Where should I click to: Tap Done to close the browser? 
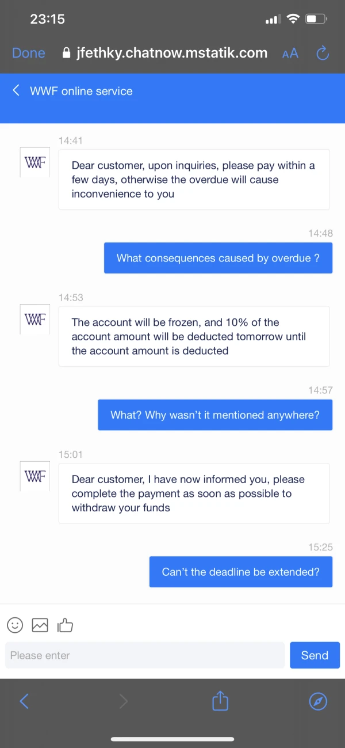tap(29, 54)
